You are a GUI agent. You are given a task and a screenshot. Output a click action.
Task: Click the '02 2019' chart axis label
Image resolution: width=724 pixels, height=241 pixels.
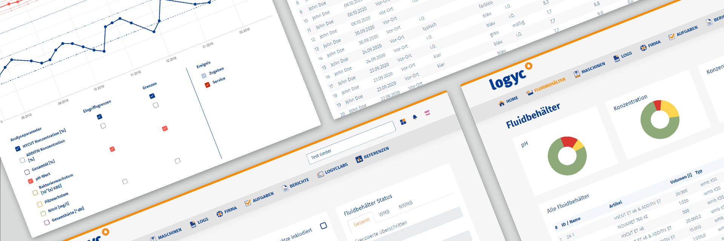pyautogui.click(x=244, y=31)
